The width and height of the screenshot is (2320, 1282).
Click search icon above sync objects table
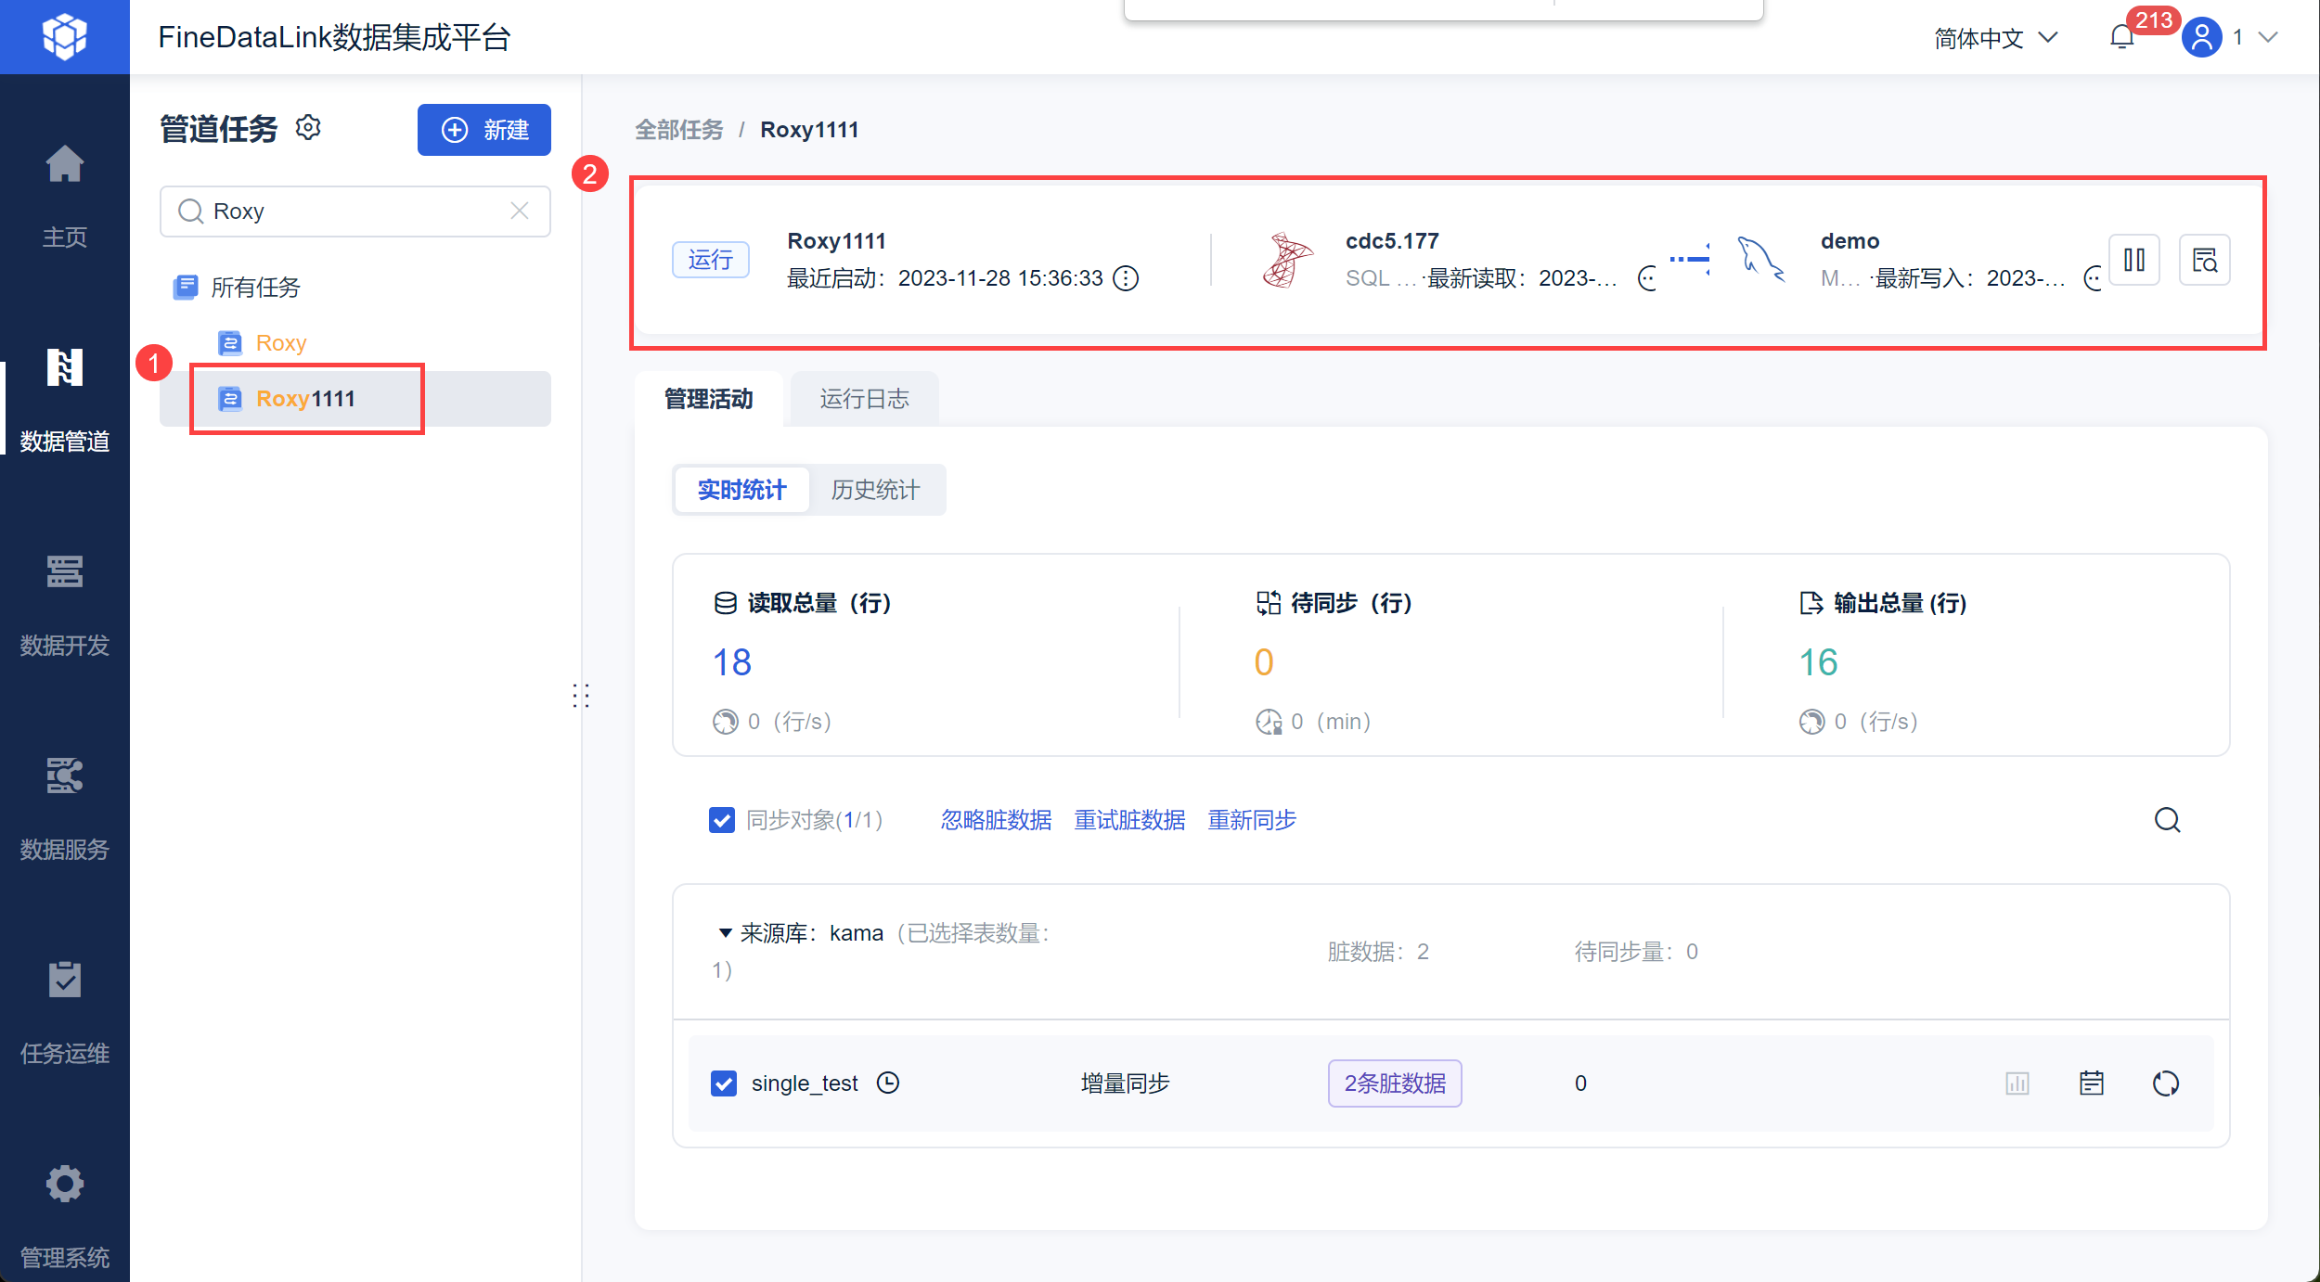2167,820
